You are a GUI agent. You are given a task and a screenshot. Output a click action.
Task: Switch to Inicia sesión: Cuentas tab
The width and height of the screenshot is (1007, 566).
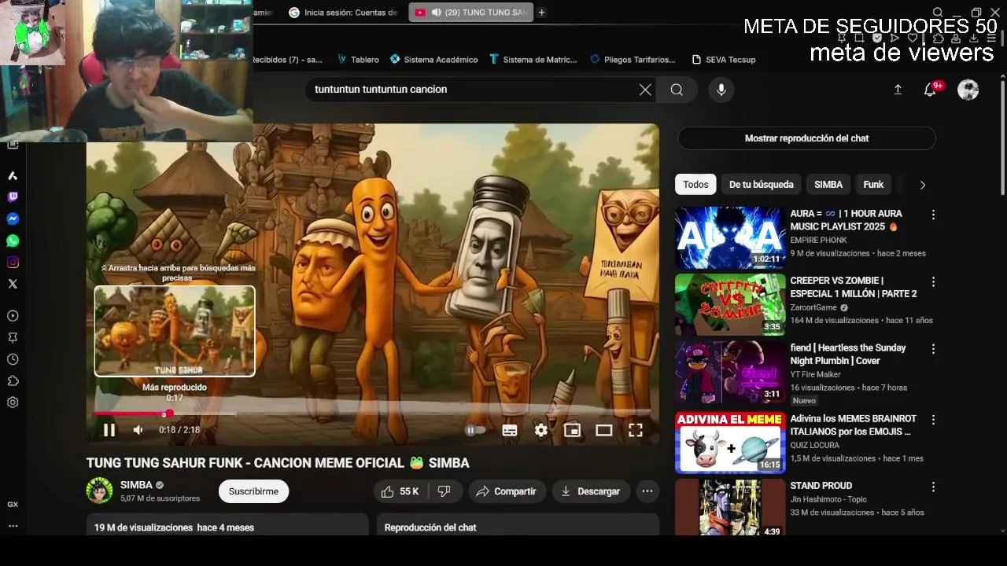(343, 13)
